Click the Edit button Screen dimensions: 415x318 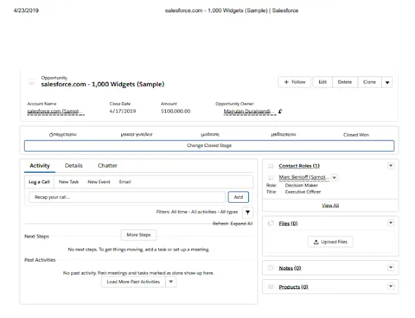[x=322, y=82]
